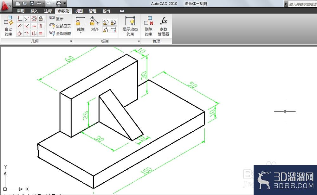Toggle the ribbon minimize button after 输出

[x=122, y=11]
